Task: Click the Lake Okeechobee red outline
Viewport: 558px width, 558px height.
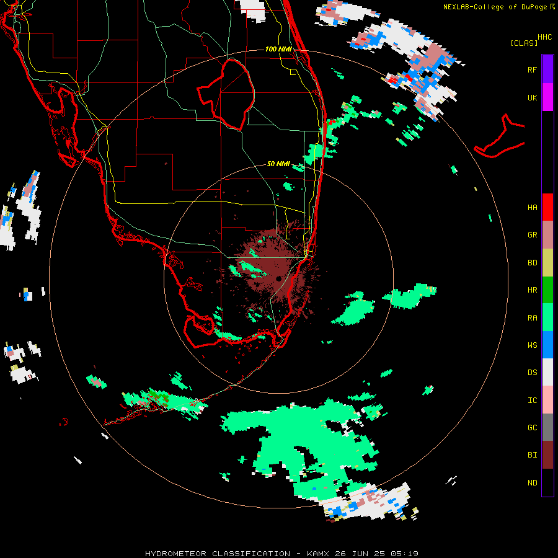Action: [x=226, y=94]
